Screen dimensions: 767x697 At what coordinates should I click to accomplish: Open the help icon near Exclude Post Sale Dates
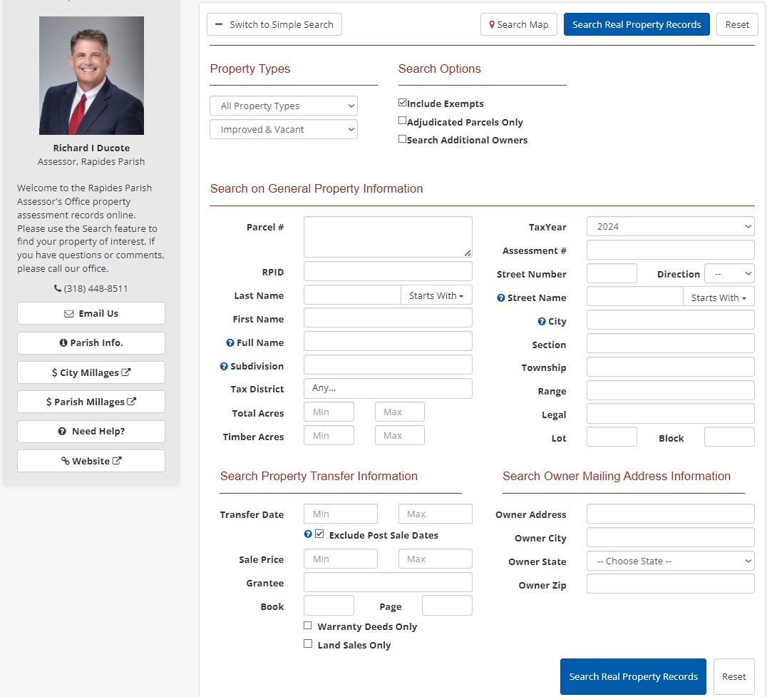(x=307, y=534)
